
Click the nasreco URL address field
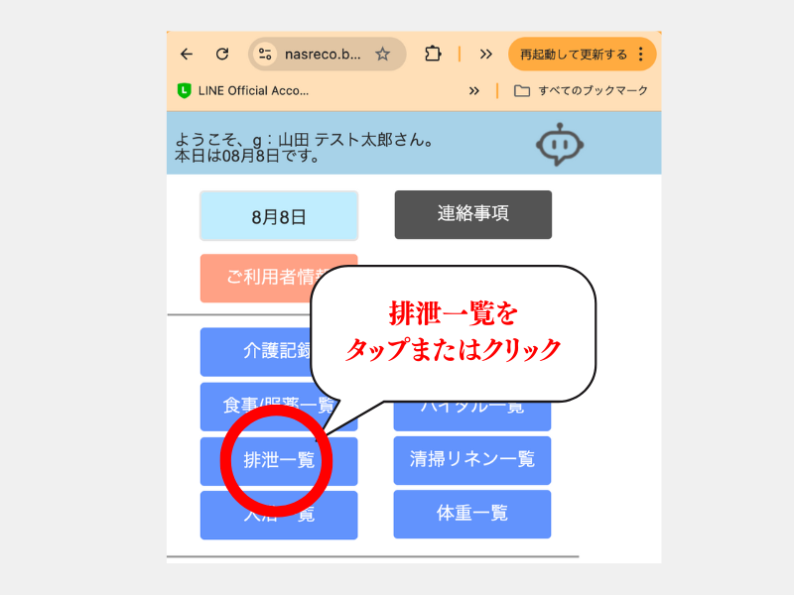(324, 55)
